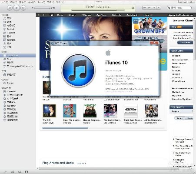Open the iTunes U tab in the store bar
This screenshot has height=174, width=196.
tap(148, 15)
